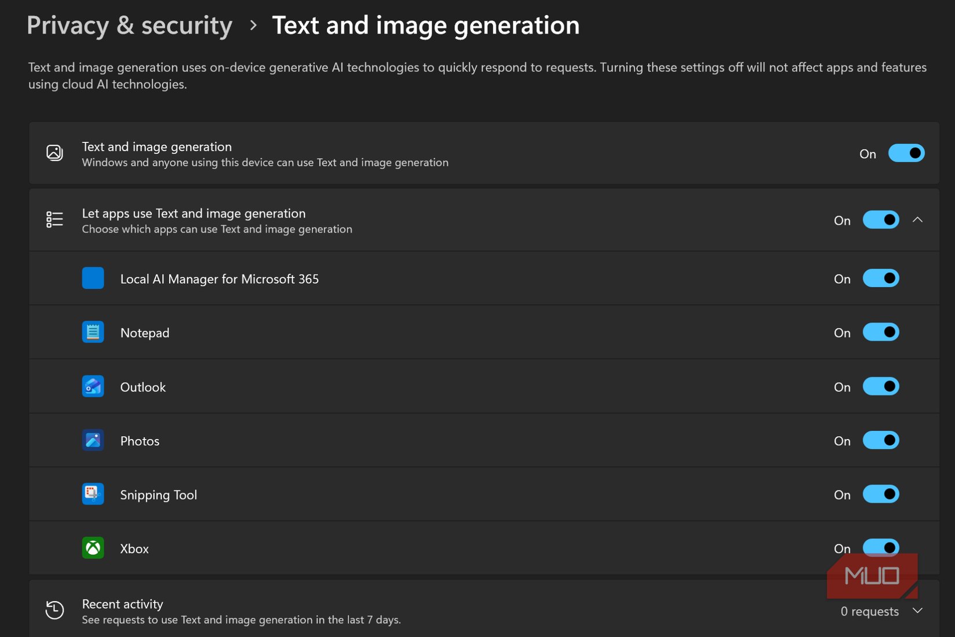955x637 pixels.
Task: Go back to Privacy & security breadcrumb
Action: click(130, 25)
